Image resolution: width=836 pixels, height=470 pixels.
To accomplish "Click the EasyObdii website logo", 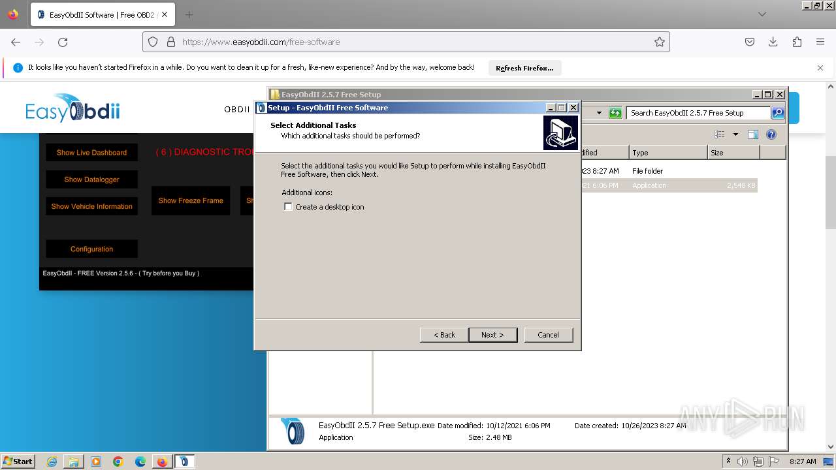I will coord(72,108).
